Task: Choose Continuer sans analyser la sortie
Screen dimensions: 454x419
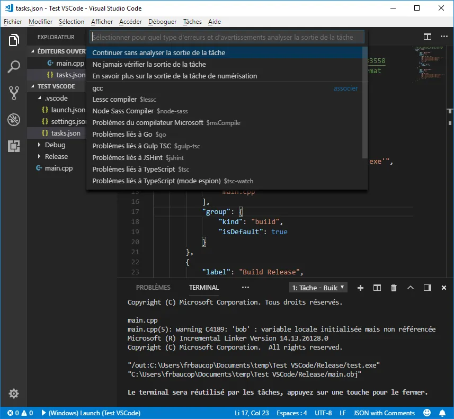Action: pyautogui.click(x=225, y=52)
